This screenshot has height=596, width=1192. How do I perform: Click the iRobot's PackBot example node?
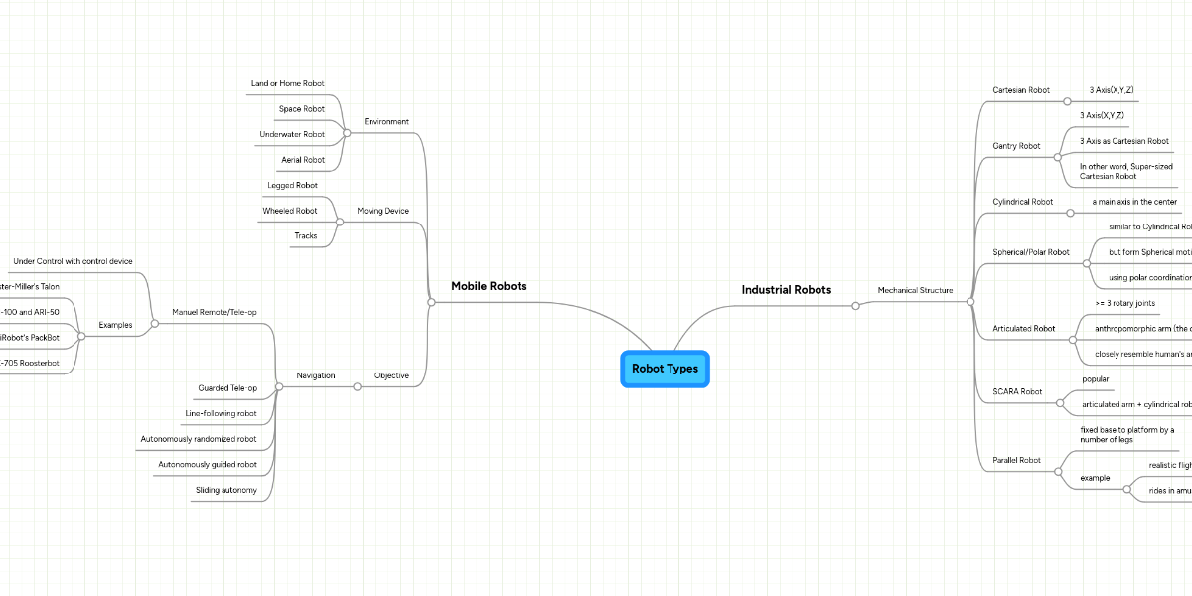30,337
